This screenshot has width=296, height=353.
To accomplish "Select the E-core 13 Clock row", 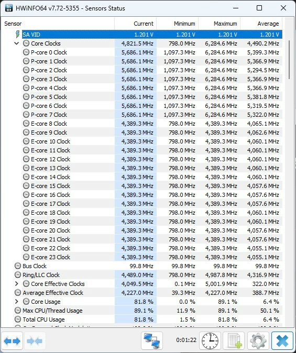I will (x=152, y=168).
